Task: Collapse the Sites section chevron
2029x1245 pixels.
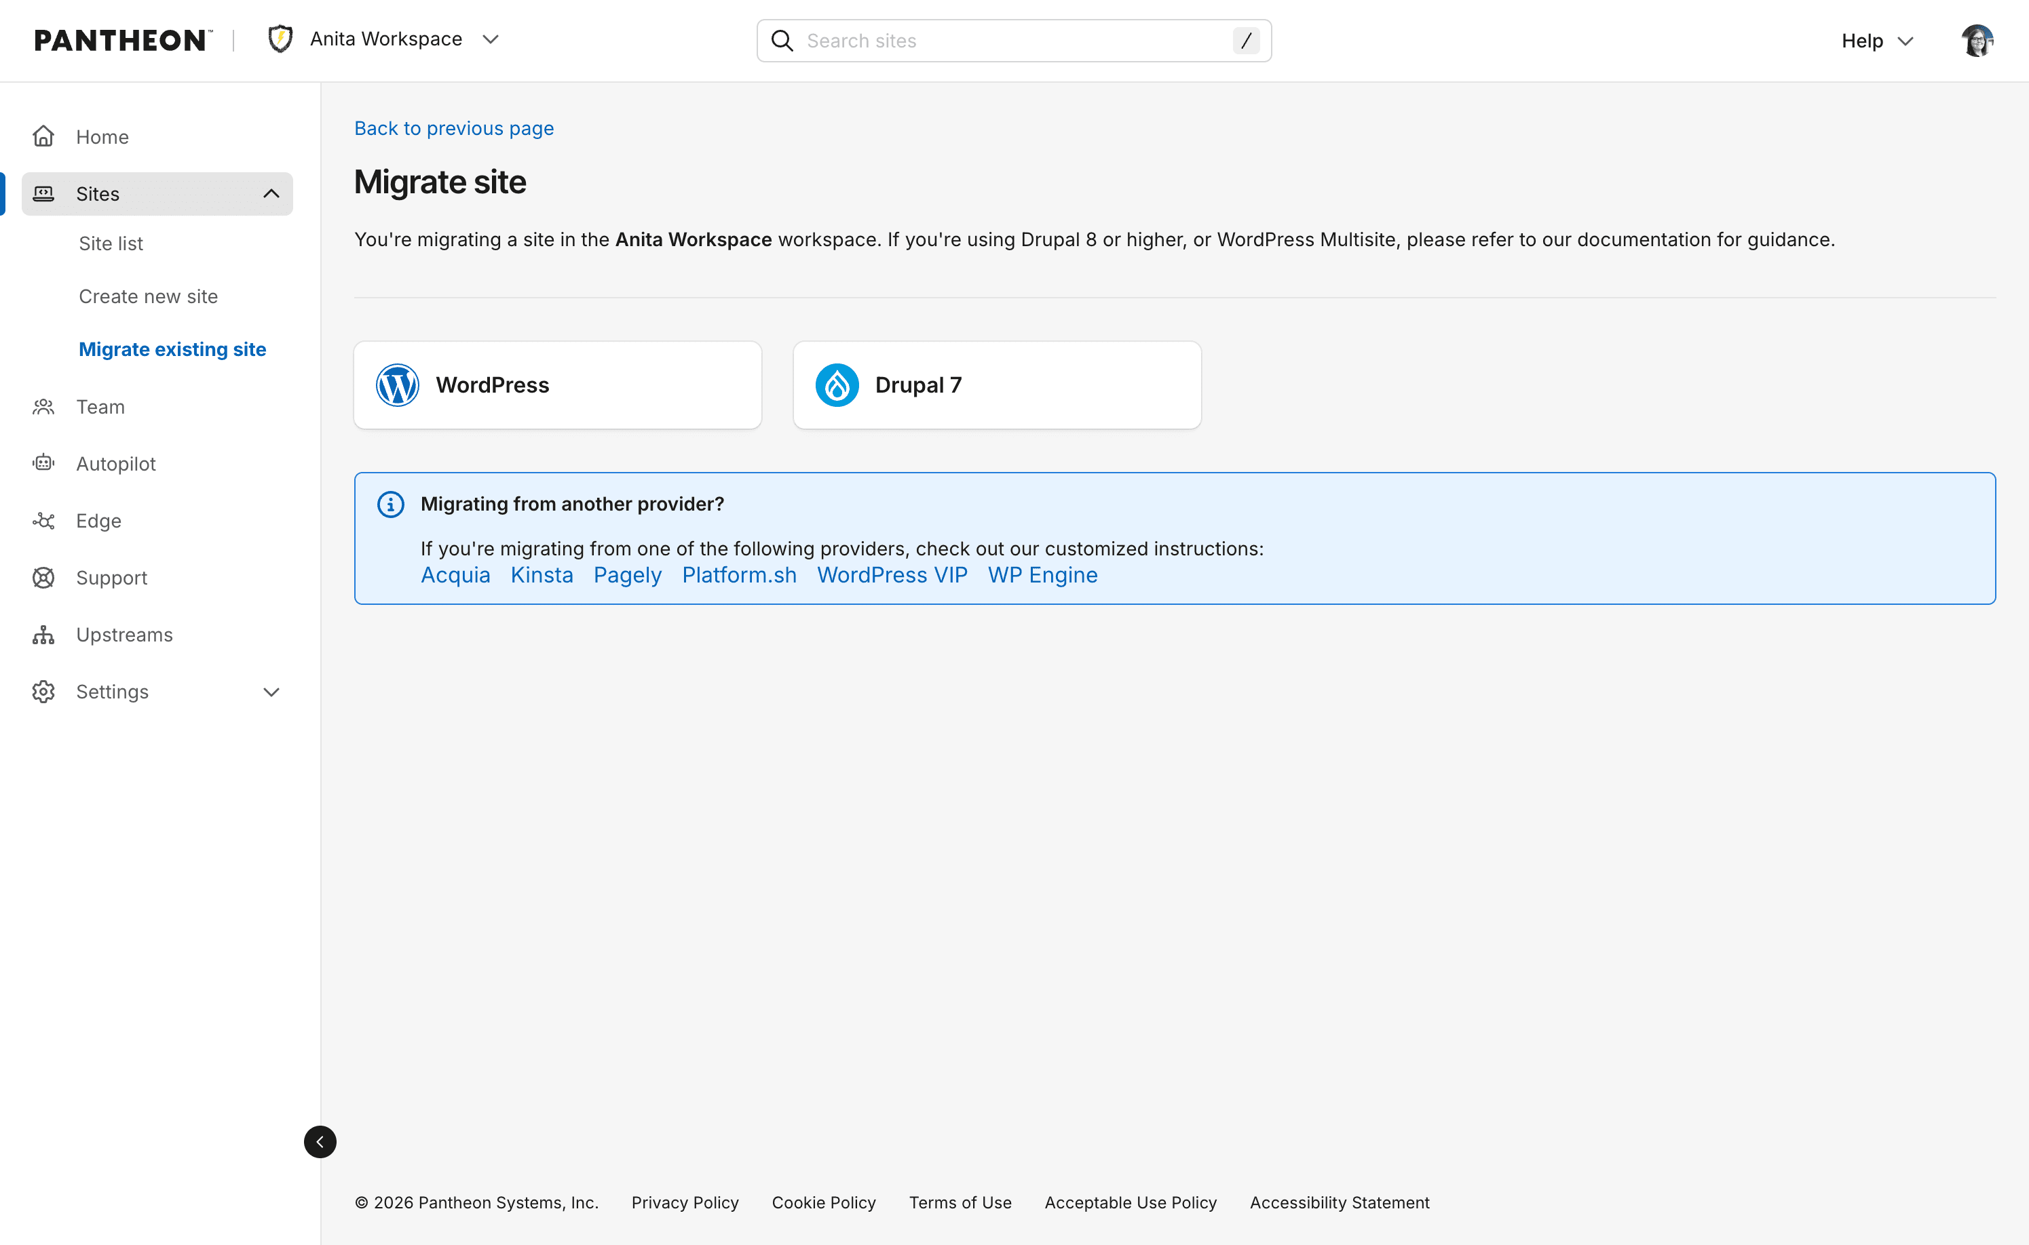Action: tap(271, 193)
